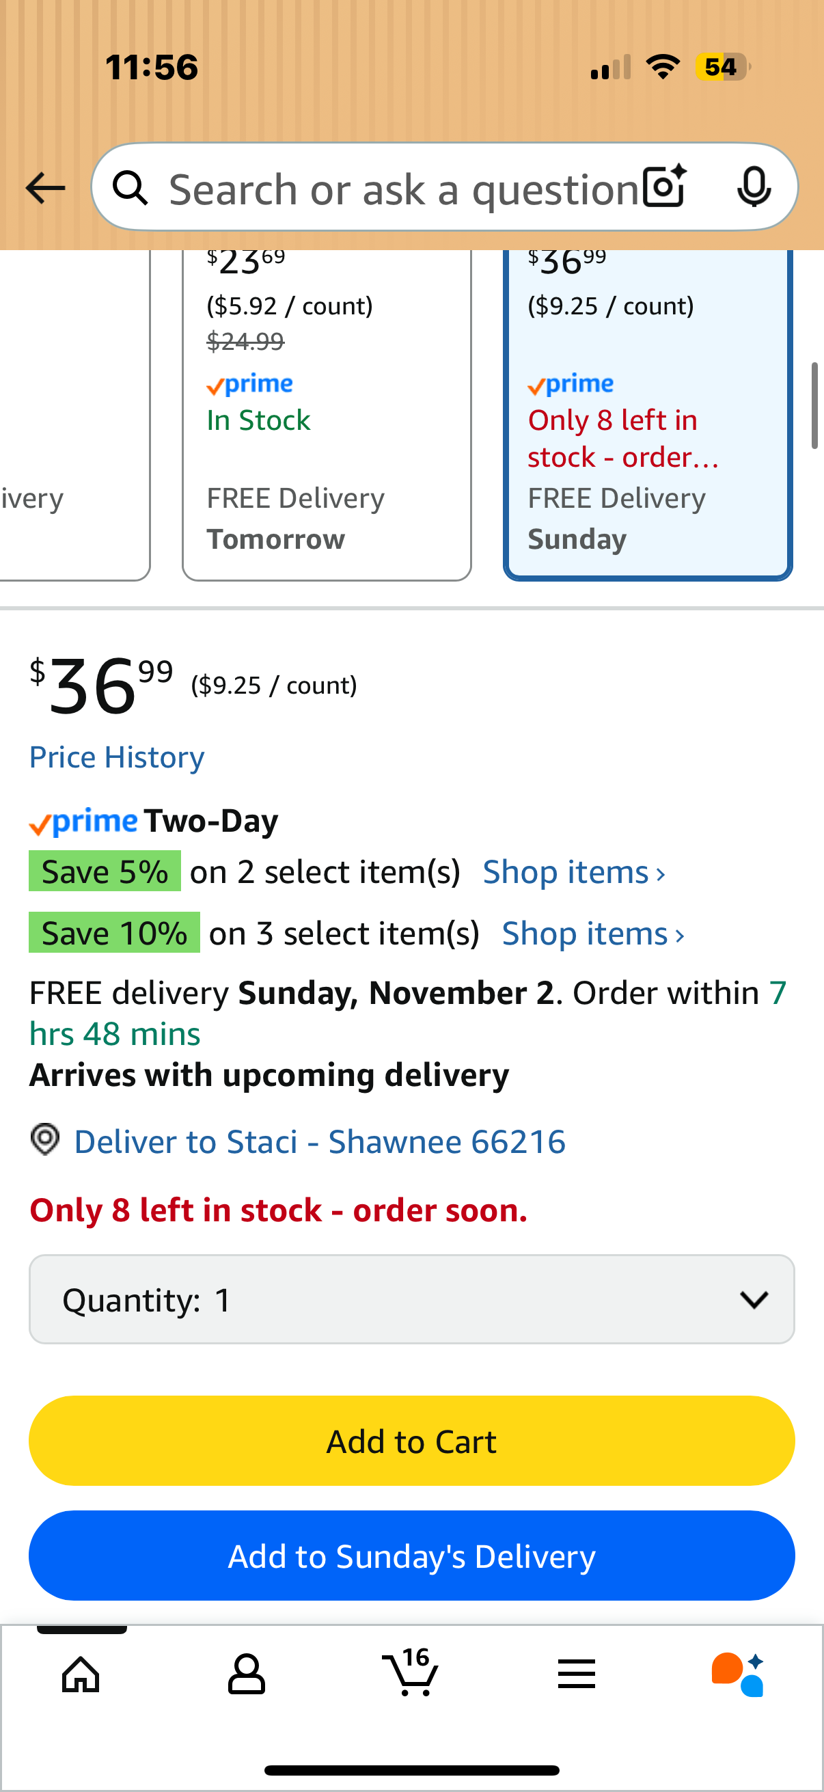Image resolution: width=824 pixels, height=1792 pixels.
Task: Tap the back arrow icon
Action: 45,189
